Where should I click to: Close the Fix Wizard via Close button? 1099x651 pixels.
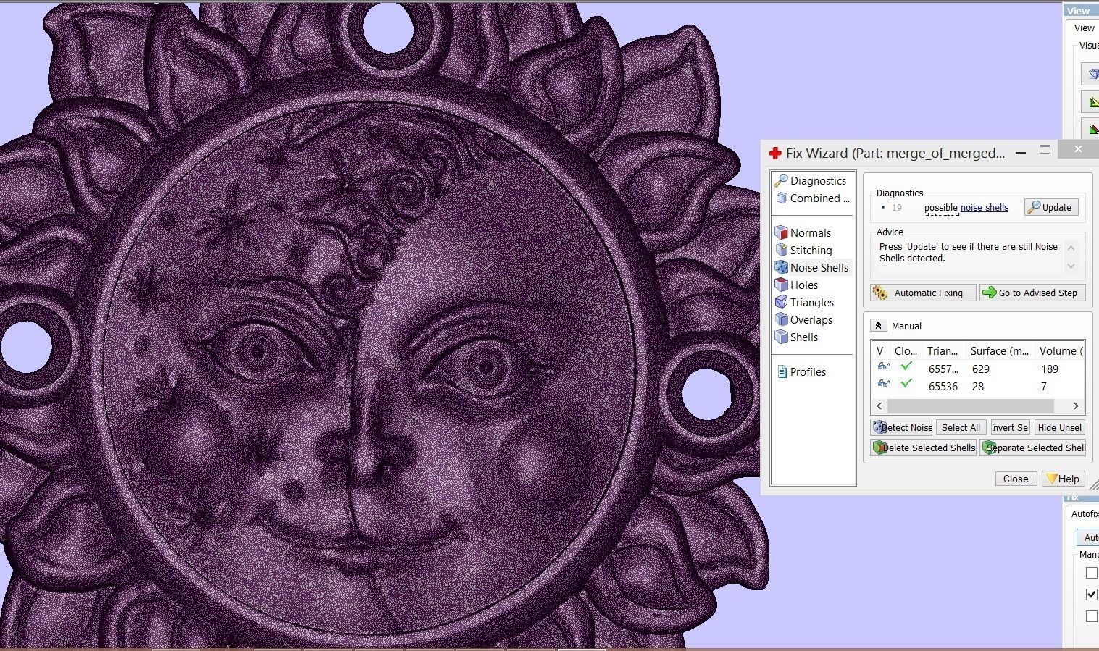point(1016,479)
